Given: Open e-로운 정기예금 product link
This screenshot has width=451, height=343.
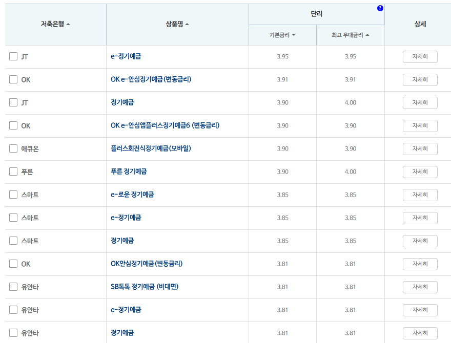Looking at the screenshot, I should pos(132,195).
